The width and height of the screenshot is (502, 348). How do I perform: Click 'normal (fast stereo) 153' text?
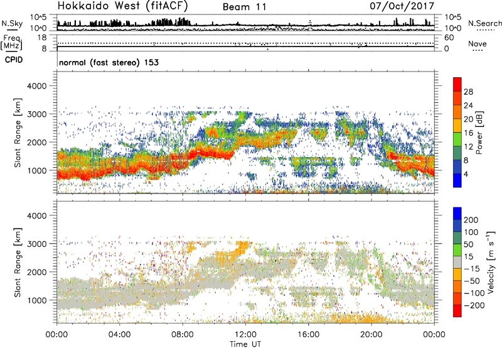[109, 62]
